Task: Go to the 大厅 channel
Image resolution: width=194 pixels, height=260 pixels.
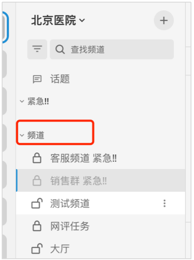Action: [x=100, y=248]
